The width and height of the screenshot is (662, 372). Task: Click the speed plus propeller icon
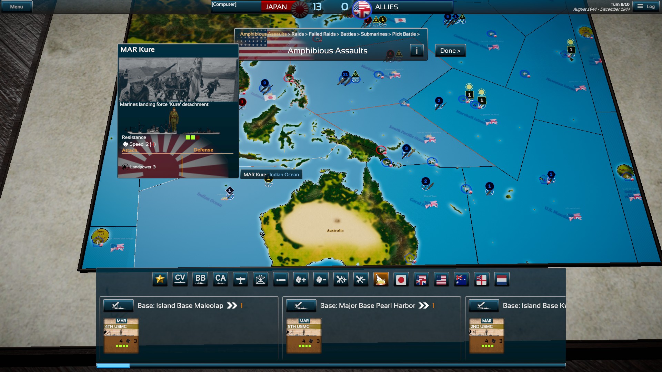(x=301, y=279)
